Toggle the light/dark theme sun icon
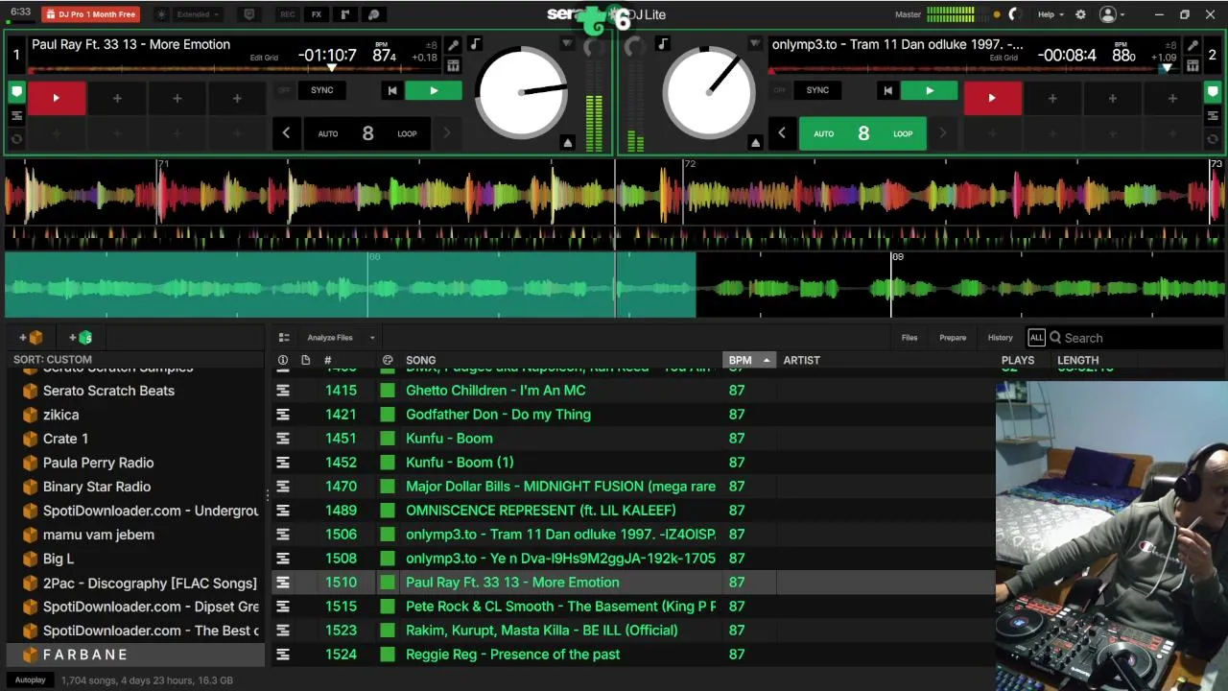Viewport: 1228px width, 691px height. pos(160,14)
